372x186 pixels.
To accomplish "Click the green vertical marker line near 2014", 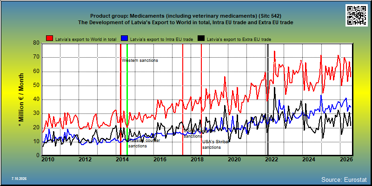I will coord(127,100).
